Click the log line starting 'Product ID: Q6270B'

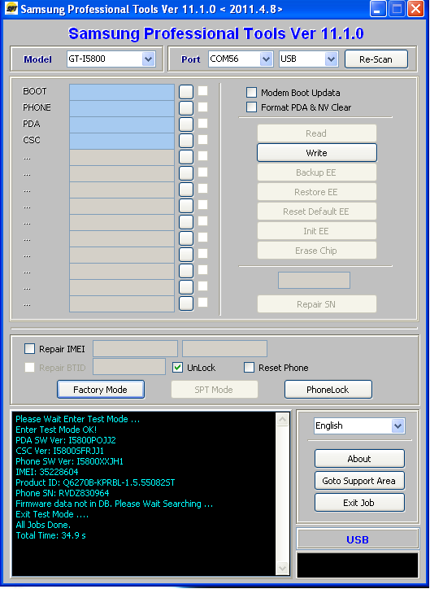point(95,482)
